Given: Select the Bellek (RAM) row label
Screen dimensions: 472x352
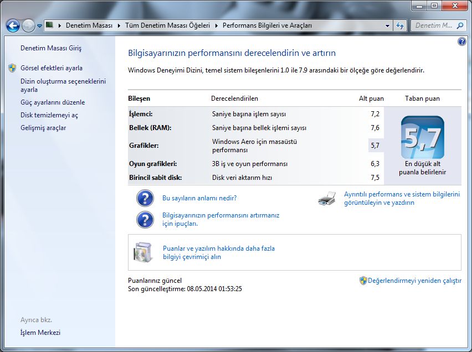Looking at the screenshot, I should point(150,128).
